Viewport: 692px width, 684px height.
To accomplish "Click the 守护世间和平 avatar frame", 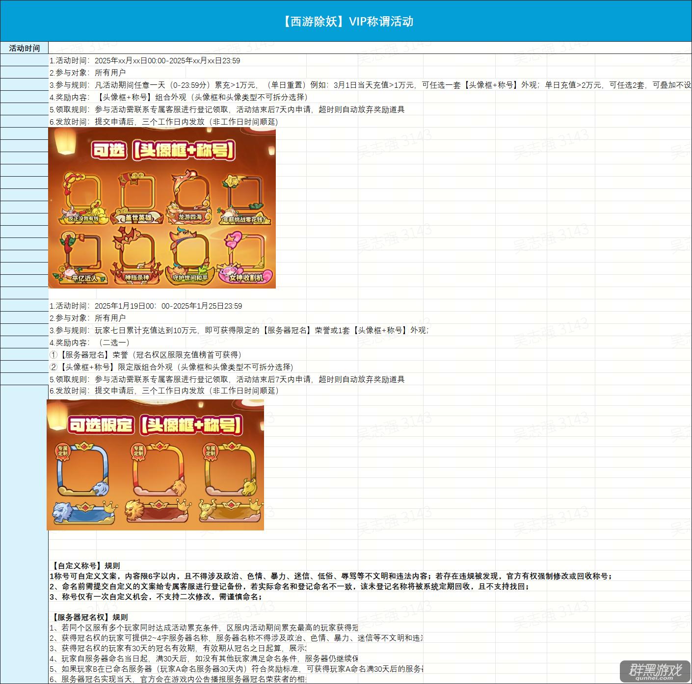I will pyautogui.click(x=190, y=256).
